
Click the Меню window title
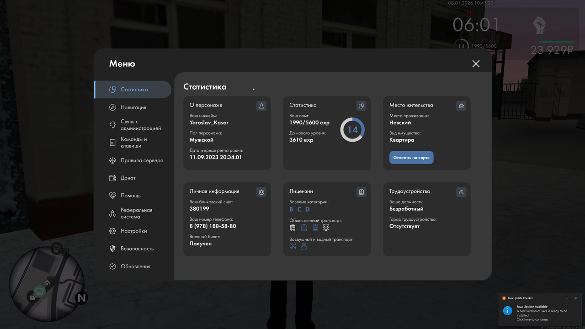tap(122, 64)
